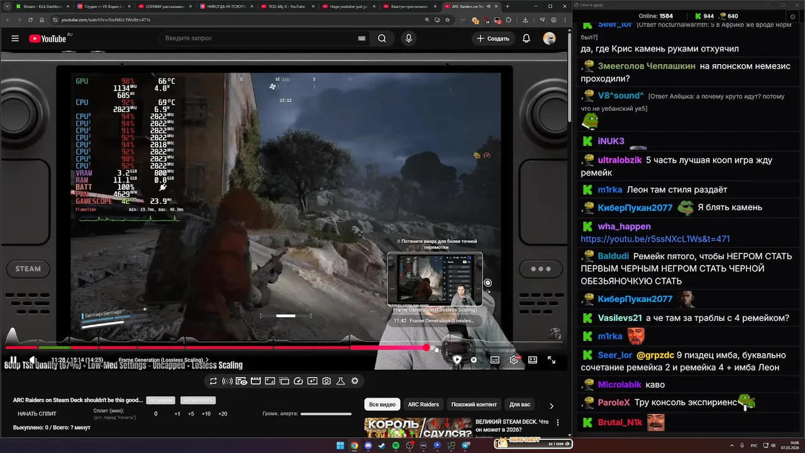The image size is (805, 453).
Task: Adjust the Громк. алерта volume slider
Action: click(326, 414)
